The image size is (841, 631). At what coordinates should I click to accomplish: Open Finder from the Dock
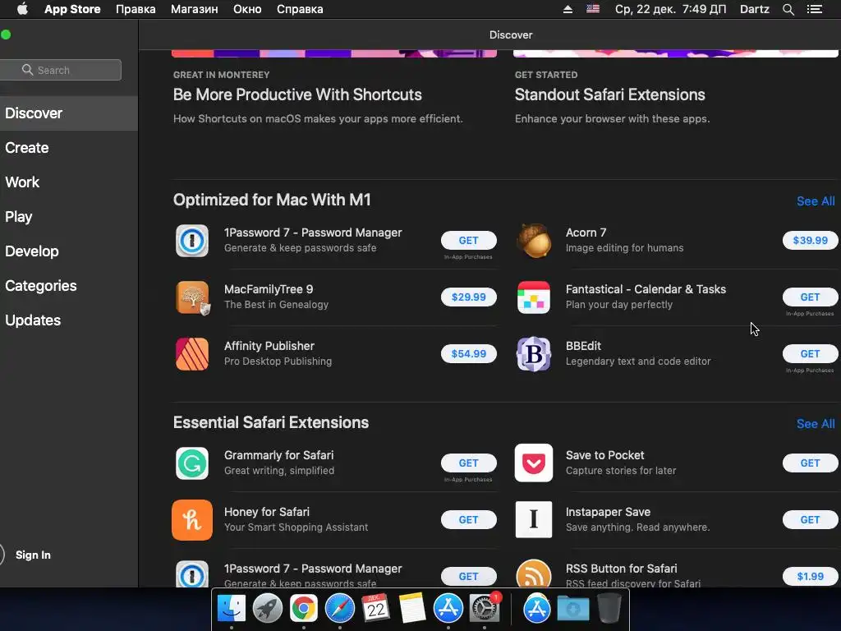point(231,609)
